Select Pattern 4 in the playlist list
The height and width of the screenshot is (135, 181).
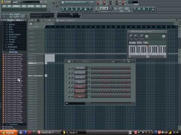coord(32,63)
